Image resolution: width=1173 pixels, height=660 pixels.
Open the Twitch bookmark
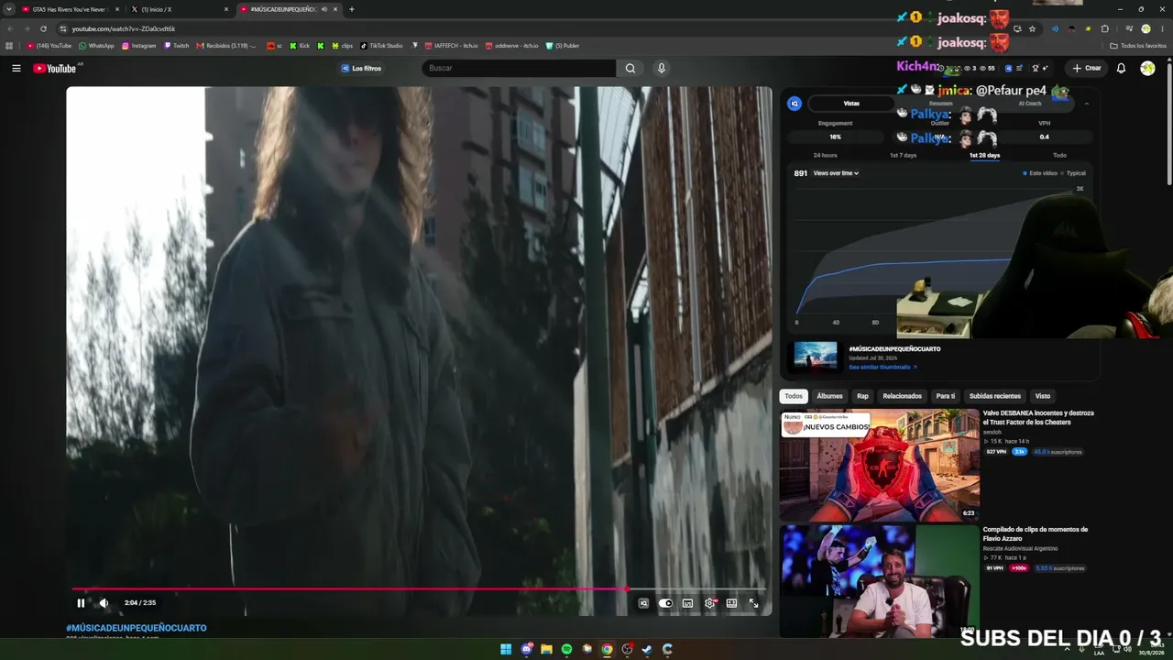pos(176,45)
